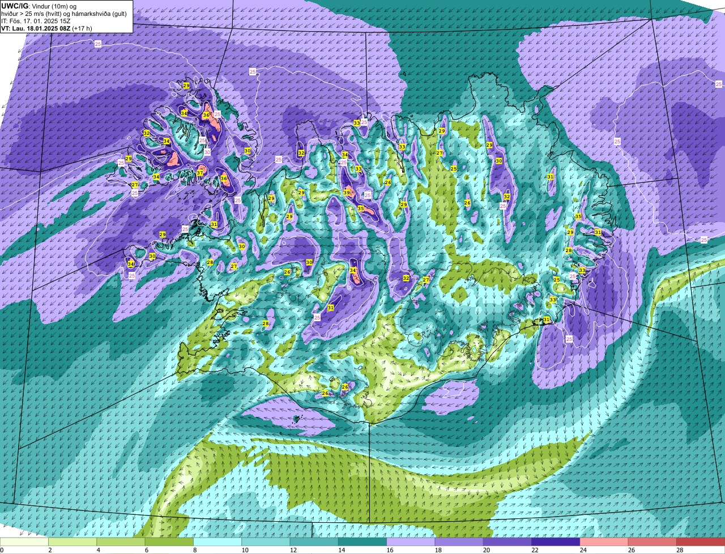Pick the 6–8 m/s olive green legend swatch
This screenshot has height=554, width=725.
tap(169, 542)
